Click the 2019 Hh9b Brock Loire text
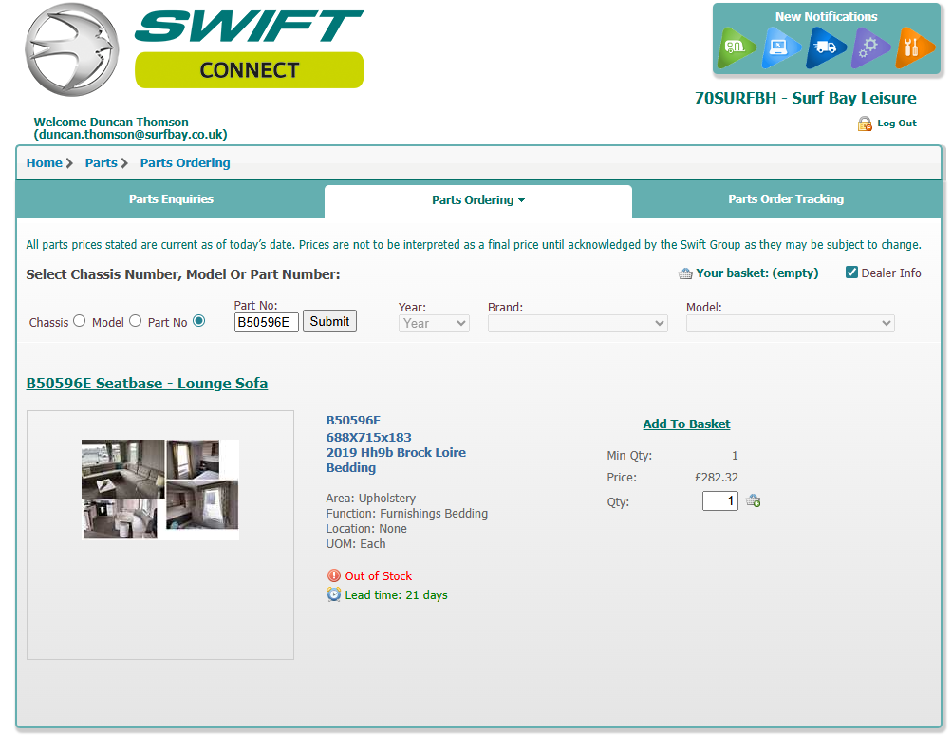The height and width of the screenshot is (735, 952). tap(396, 453)
